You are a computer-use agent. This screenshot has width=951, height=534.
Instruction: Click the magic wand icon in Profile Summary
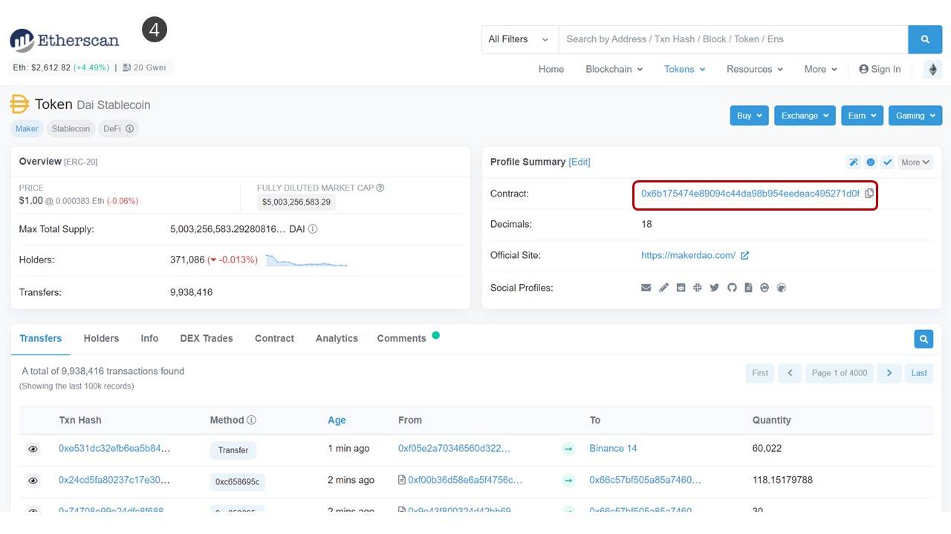coord(854,162)
